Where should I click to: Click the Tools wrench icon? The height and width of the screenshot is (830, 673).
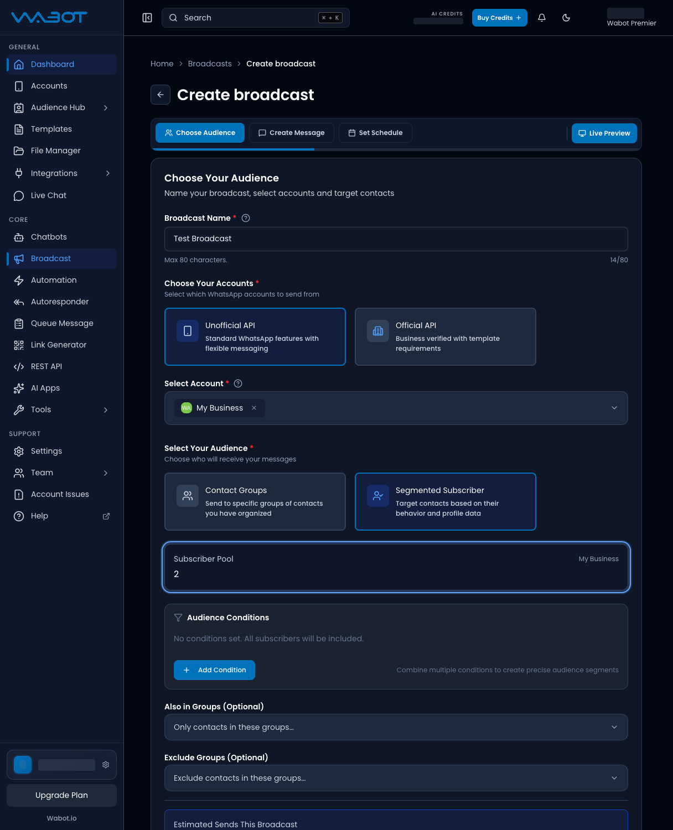19,409
